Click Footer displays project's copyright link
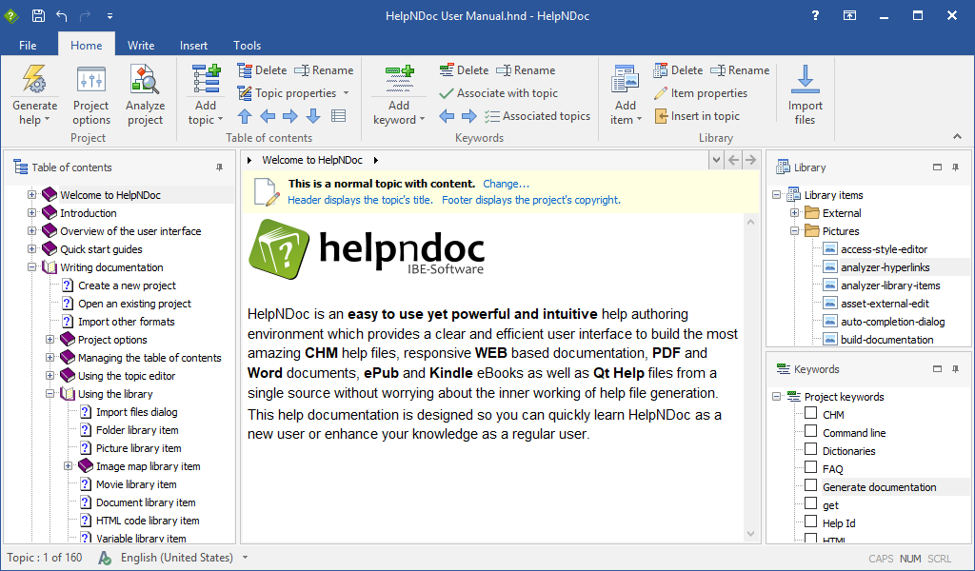This screenshot has height=571, width=975. [x=531, y=200]
